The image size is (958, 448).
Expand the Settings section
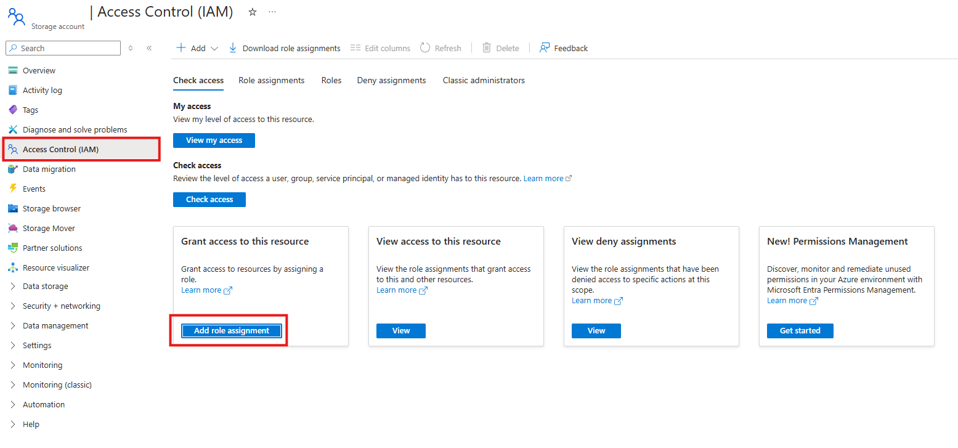click(x=13, y=345)
